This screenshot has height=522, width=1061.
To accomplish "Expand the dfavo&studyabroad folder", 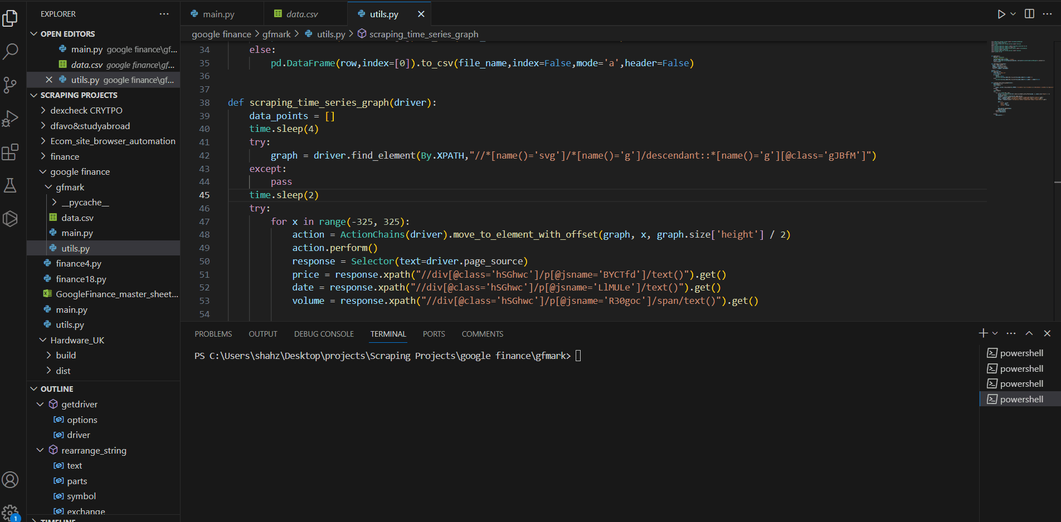I will point(103,126).
